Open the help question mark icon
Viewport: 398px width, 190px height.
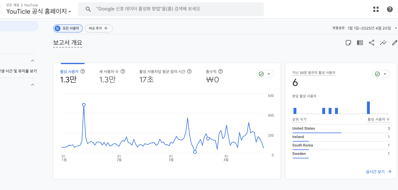tap(390, 9)
